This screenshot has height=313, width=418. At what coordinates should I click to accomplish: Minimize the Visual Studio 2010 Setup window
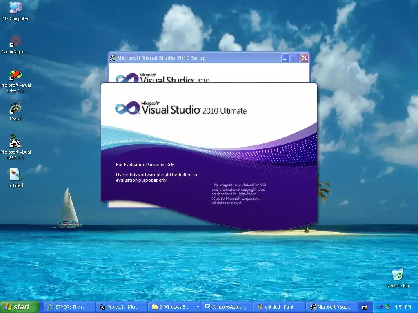285,58
